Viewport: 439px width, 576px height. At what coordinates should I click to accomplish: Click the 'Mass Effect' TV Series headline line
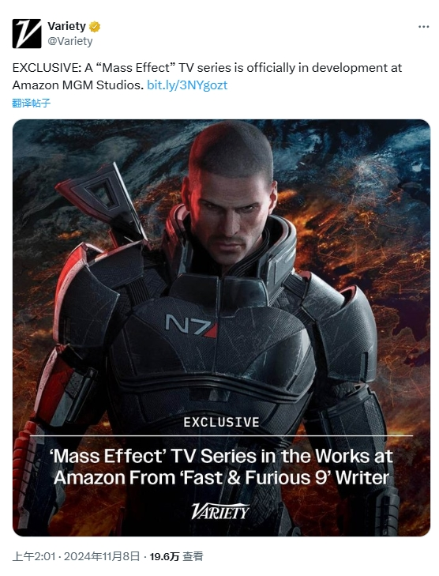[x=221, y=456]
